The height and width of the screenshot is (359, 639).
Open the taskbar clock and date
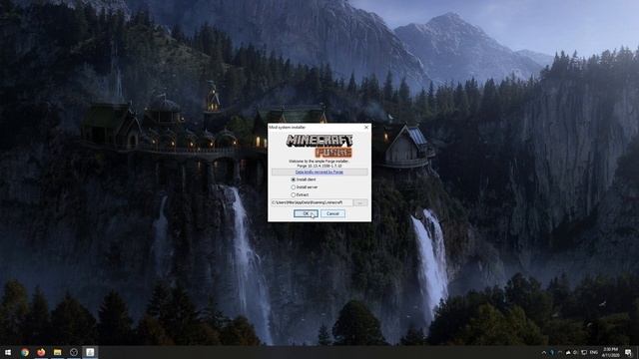[610, 352]
